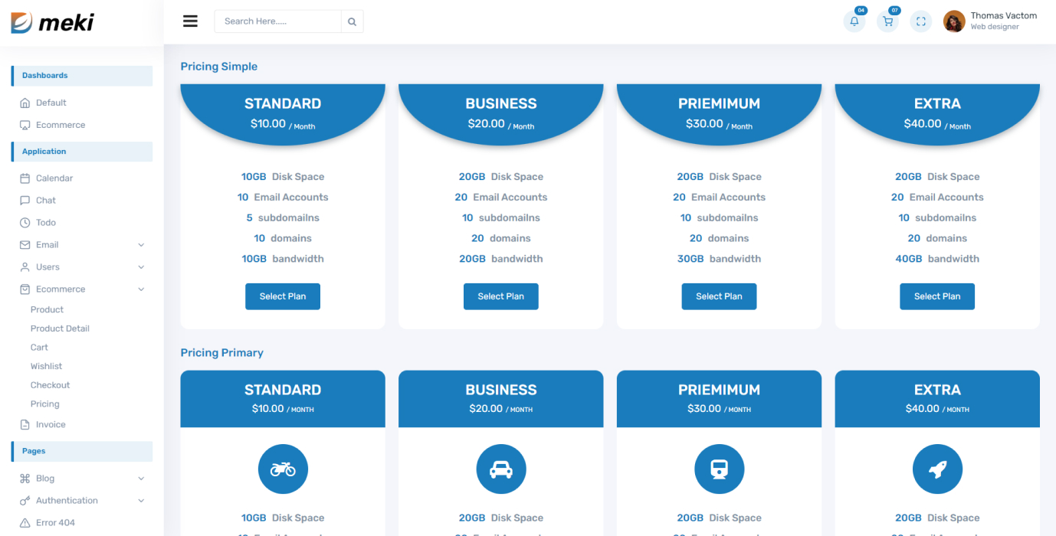Expand the Email sidebar menu
The width and height of the screenshot is (1056, 536).
(48, 244)
